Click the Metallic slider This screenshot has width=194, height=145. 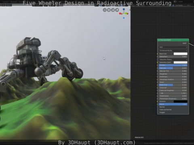point(173,65)
